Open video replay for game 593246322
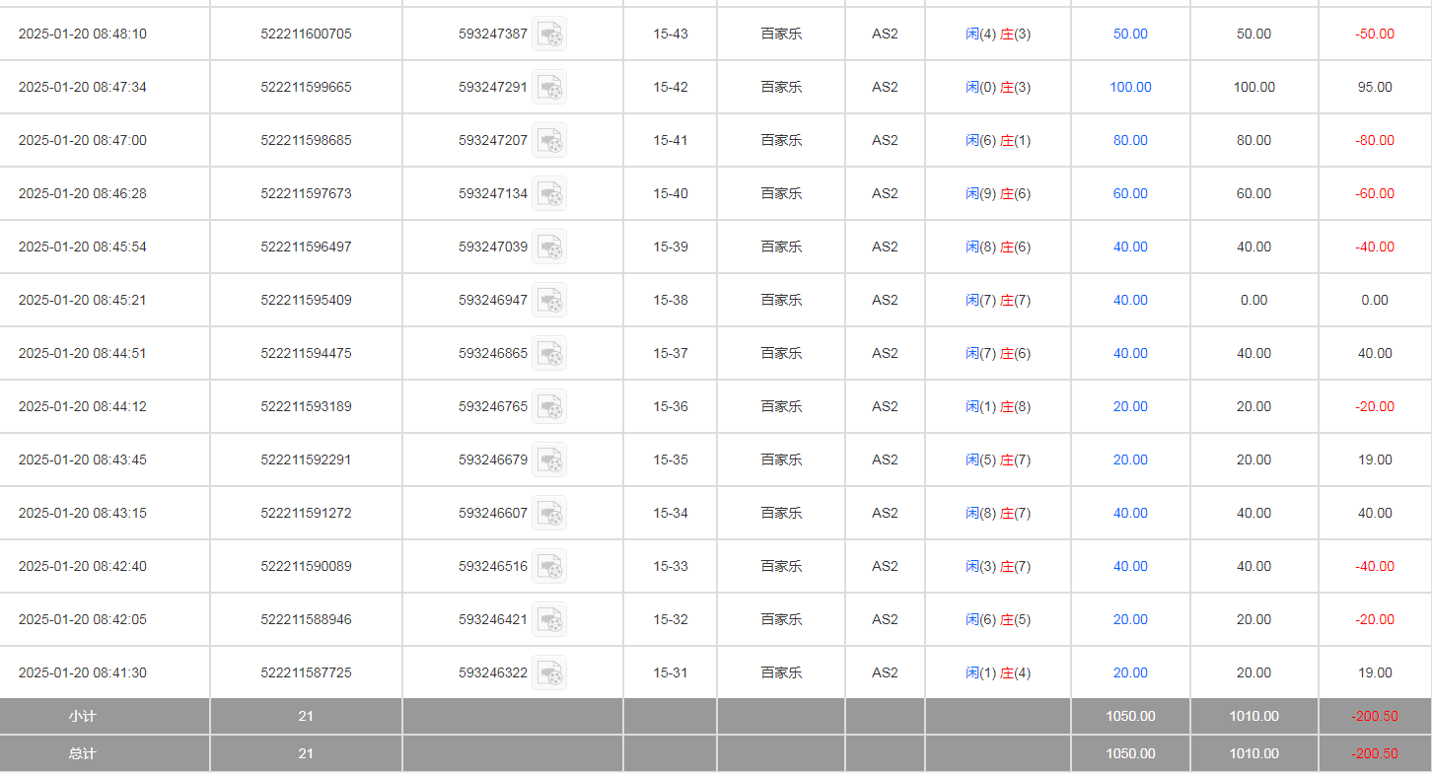The width and height of the screenshot is (1432, 777). (x=549, y=673)
